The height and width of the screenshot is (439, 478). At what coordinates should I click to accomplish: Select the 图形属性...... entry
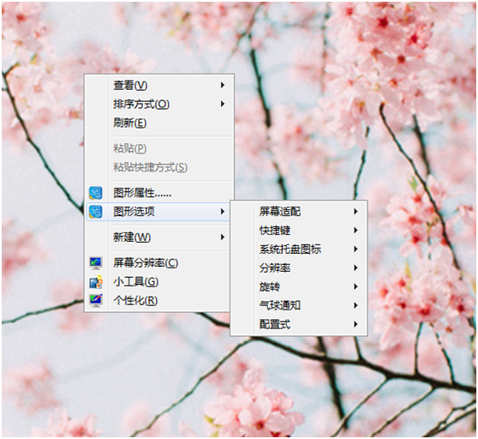[x=158, y=193]
